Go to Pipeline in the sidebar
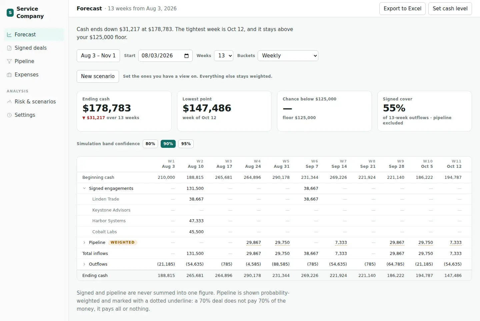 coord(34,61)
